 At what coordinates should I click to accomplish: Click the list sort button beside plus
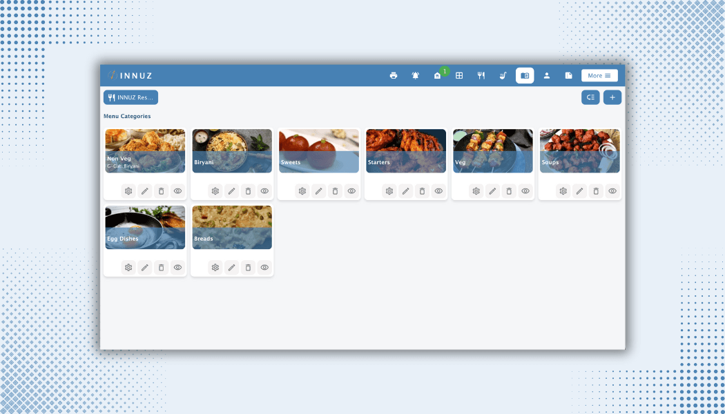[590, 98]
